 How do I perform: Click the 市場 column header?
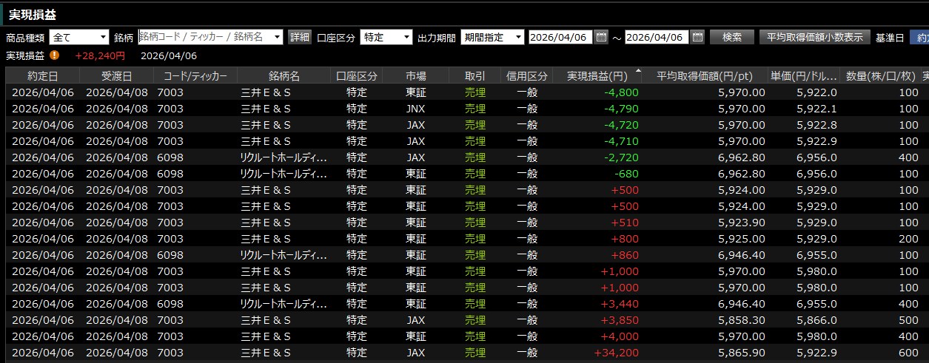pyautogui.click(x=416, y=76)
